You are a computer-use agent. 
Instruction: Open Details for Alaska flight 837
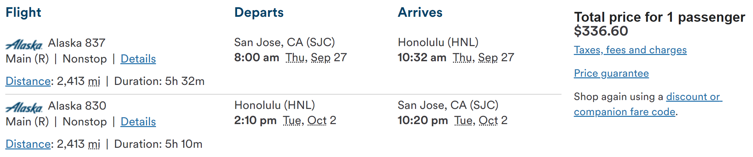138,59
